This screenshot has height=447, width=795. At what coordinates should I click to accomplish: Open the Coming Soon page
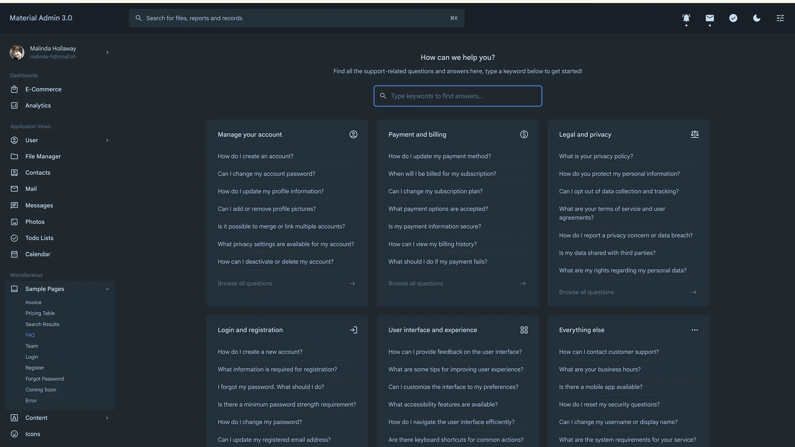(x=41, y=389)
